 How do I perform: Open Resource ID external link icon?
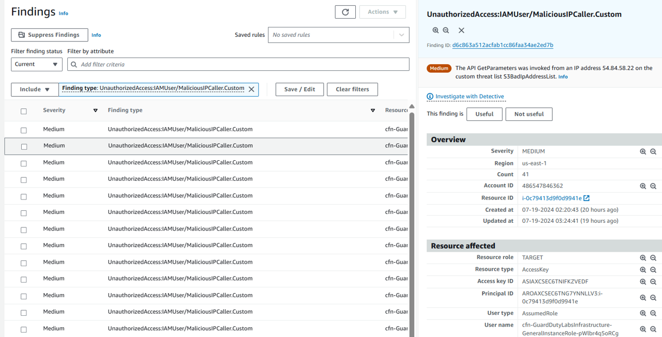[586, 198]
